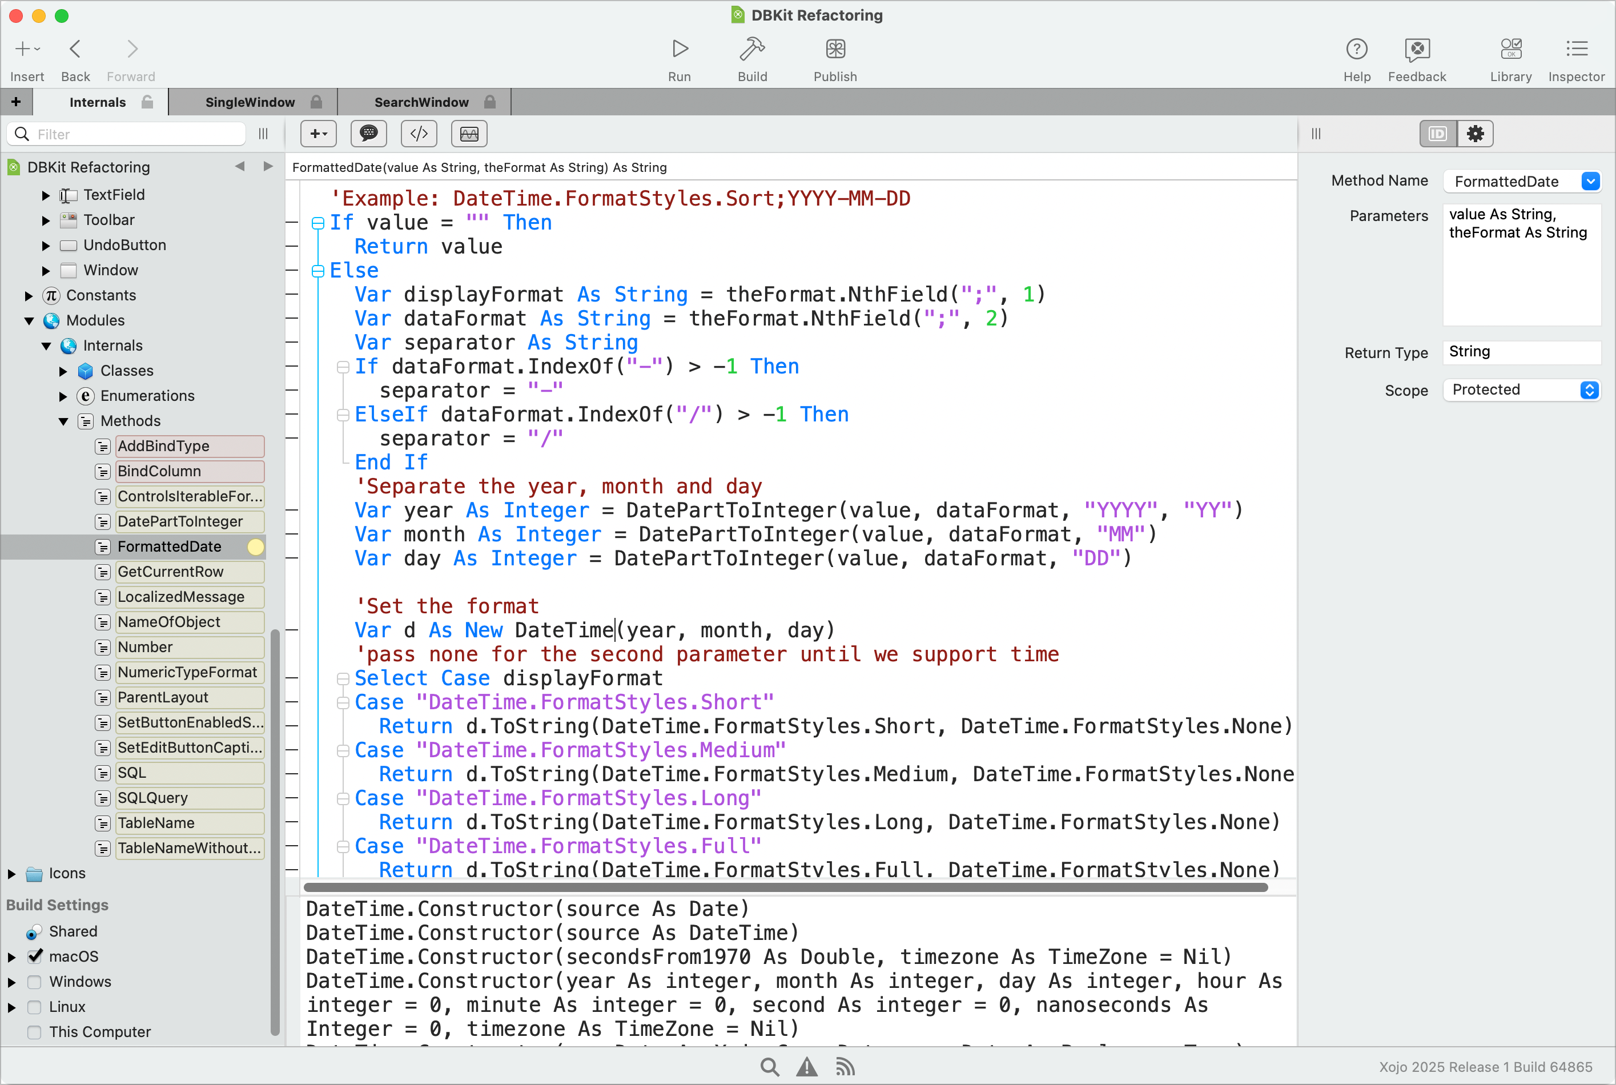
Task: Open the Library panel icon
Action: click(1510, 49)
